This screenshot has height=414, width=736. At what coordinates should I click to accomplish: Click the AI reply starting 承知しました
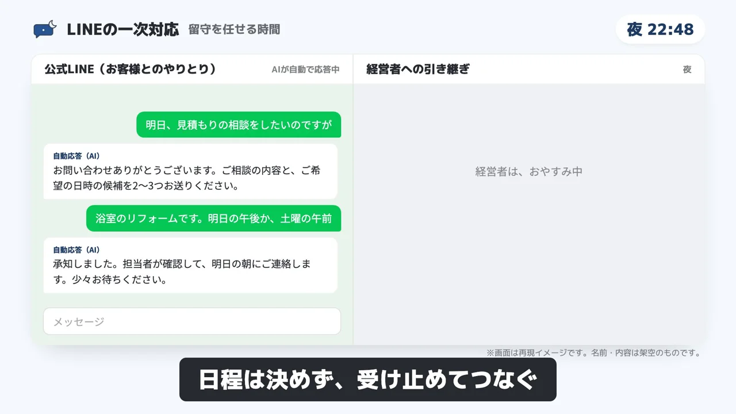[x=190, y=265]
